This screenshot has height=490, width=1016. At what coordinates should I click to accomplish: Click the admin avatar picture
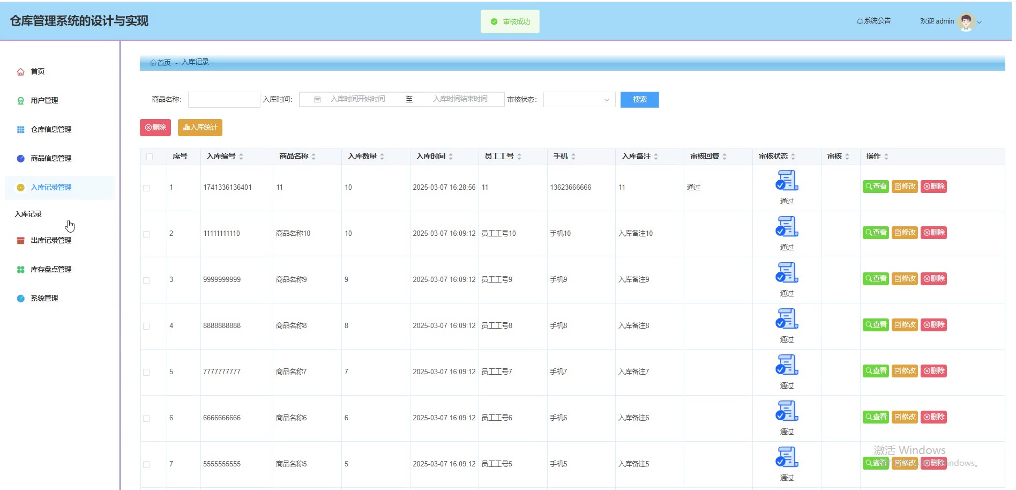(x=966, y=21)
